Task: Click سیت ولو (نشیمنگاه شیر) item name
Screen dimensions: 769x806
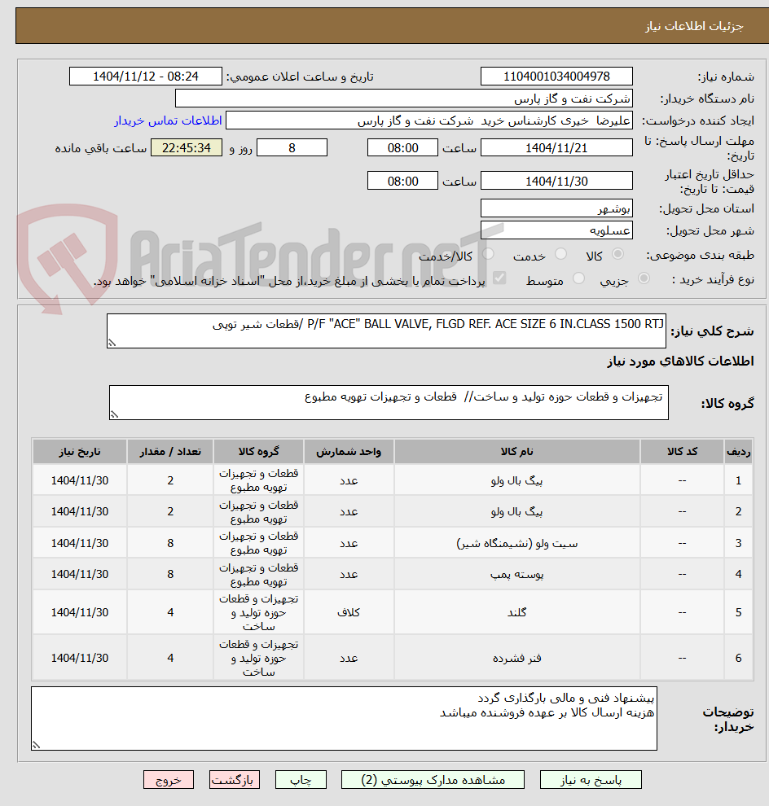Action: 517,543
